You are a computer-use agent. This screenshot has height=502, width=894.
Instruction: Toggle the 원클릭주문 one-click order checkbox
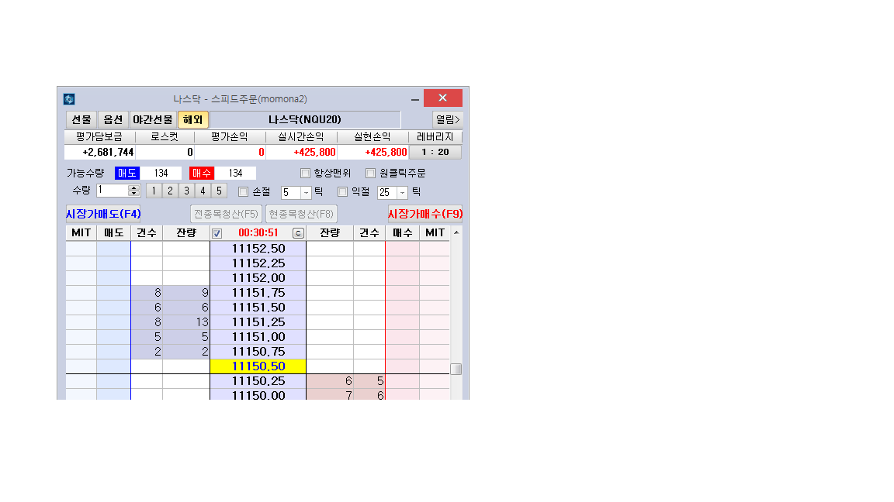(x=371, y=174)
